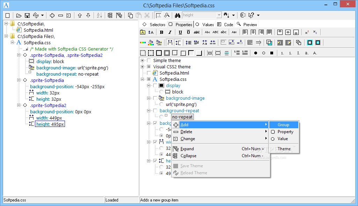The image size is (358, 206).
Task: Apply Italic formatting icon
Action: click(170, 32)
